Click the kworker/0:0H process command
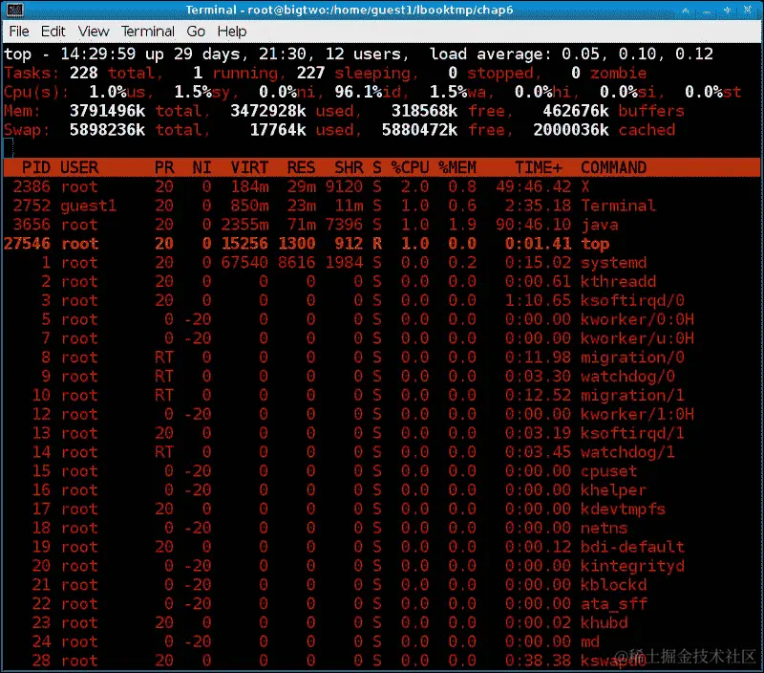Screen dimensions: 764x673 [x=637, y=319]
